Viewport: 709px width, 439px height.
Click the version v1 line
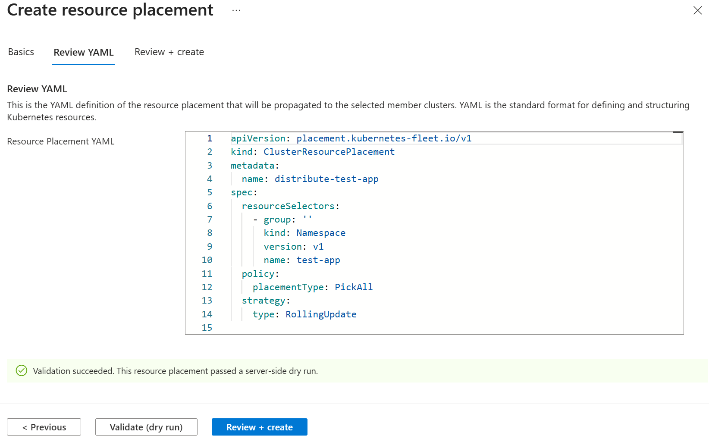click(x=294, y=247)
